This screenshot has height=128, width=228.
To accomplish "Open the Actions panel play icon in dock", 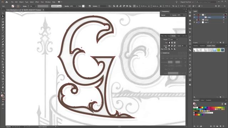I will 190,32.
